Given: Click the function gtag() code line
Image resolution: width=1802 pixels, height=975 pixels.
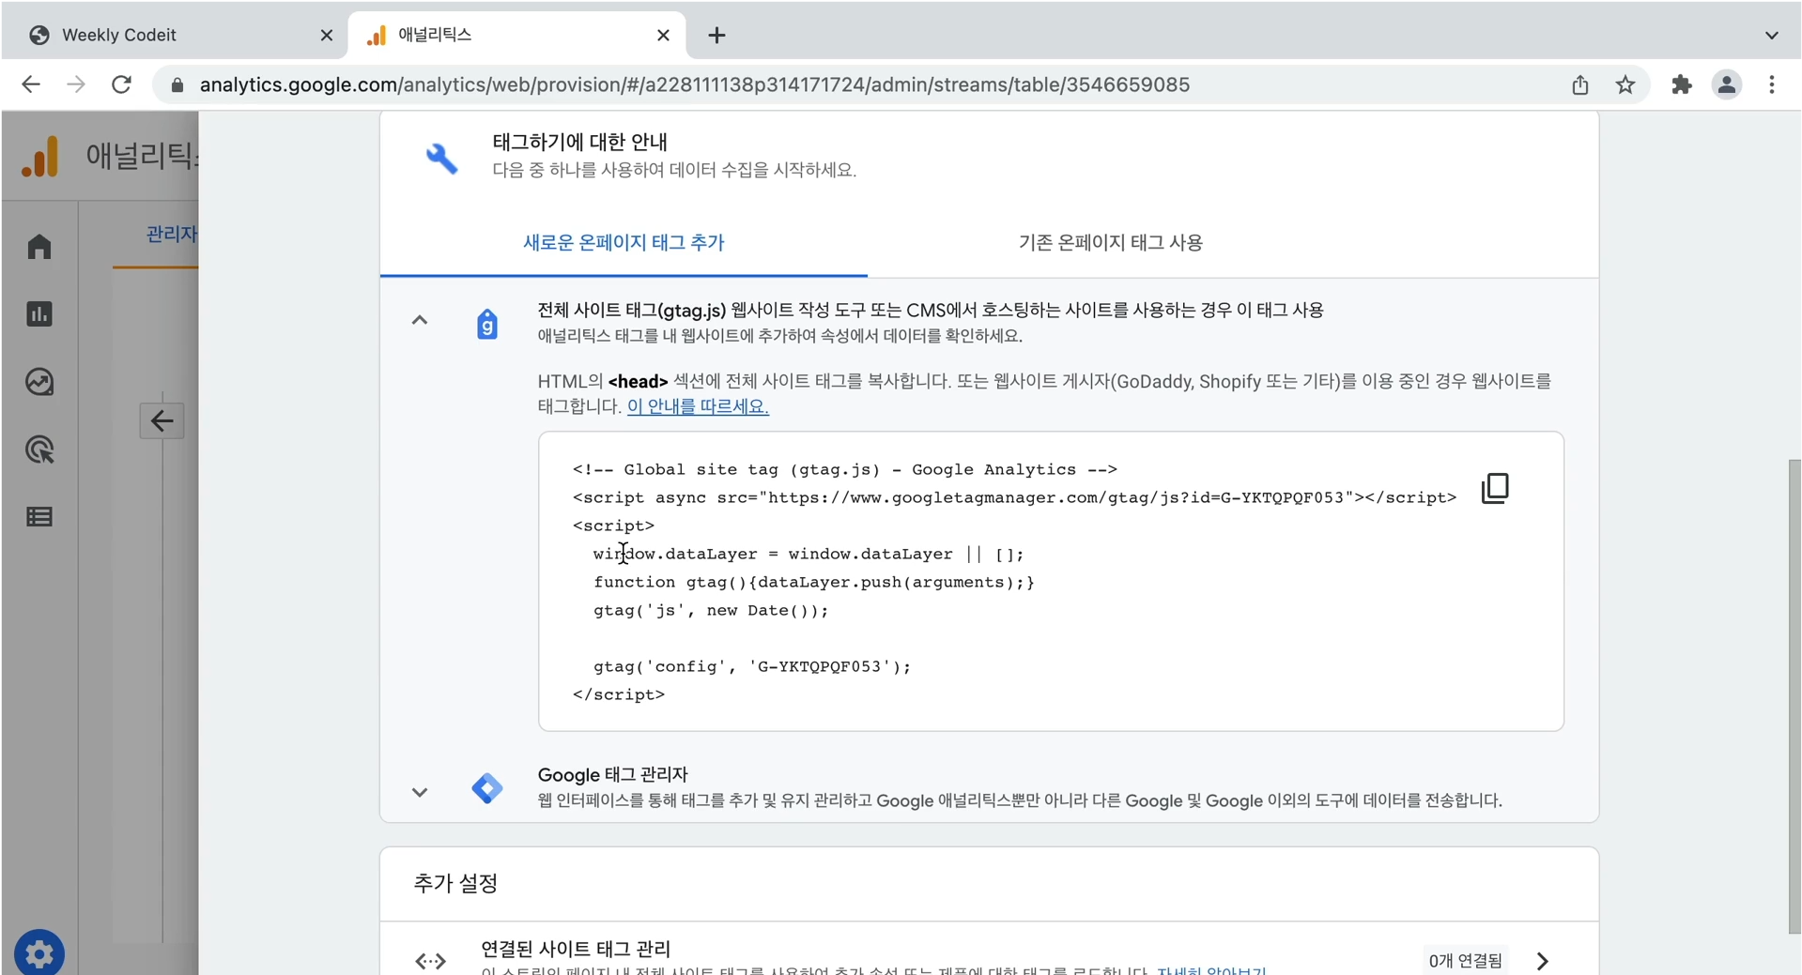Looking at the screenshot, I should point(813,582).
